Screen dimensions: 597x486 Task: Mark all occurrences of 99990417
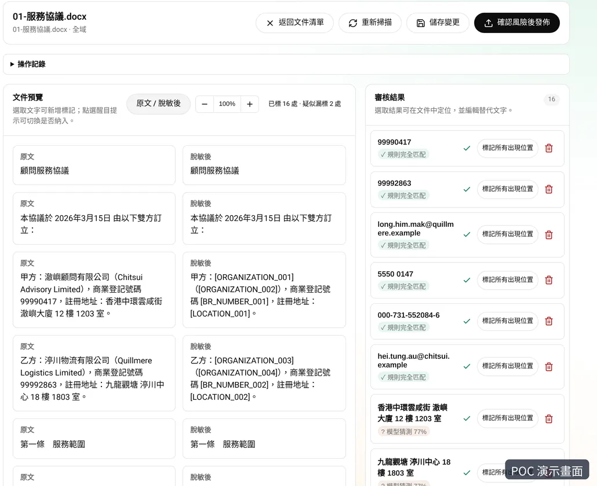[x=508, y=148]
